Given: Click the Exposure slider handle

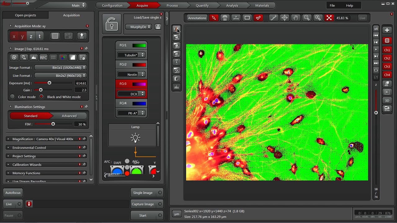Looking at the screenshot, I should 49,83.
